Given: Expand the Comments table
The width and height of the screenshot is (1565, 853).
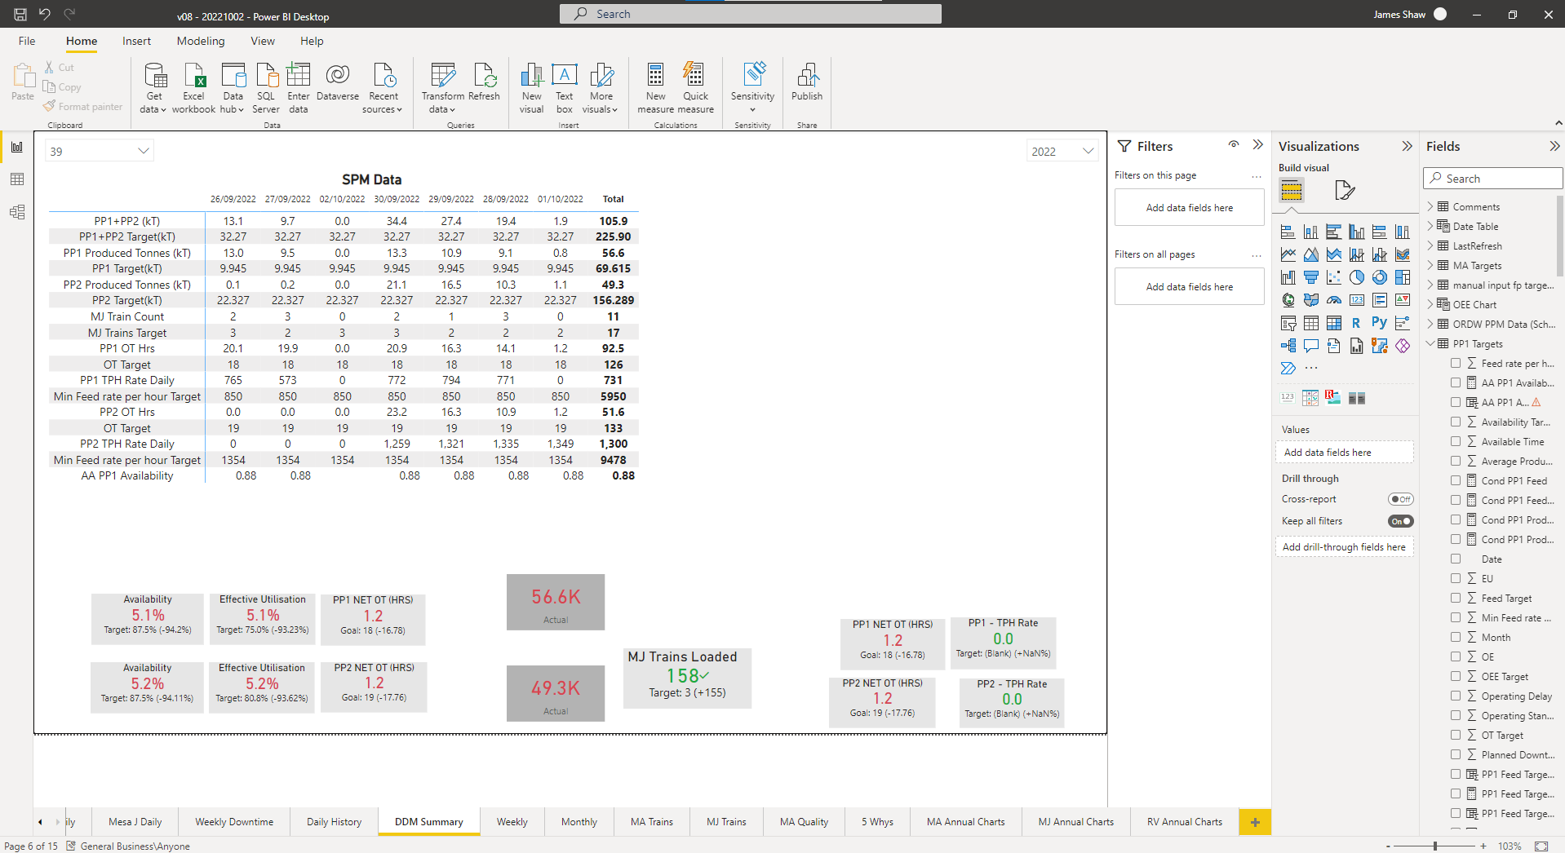Looking at the screenshot, I should [1430, 206].
